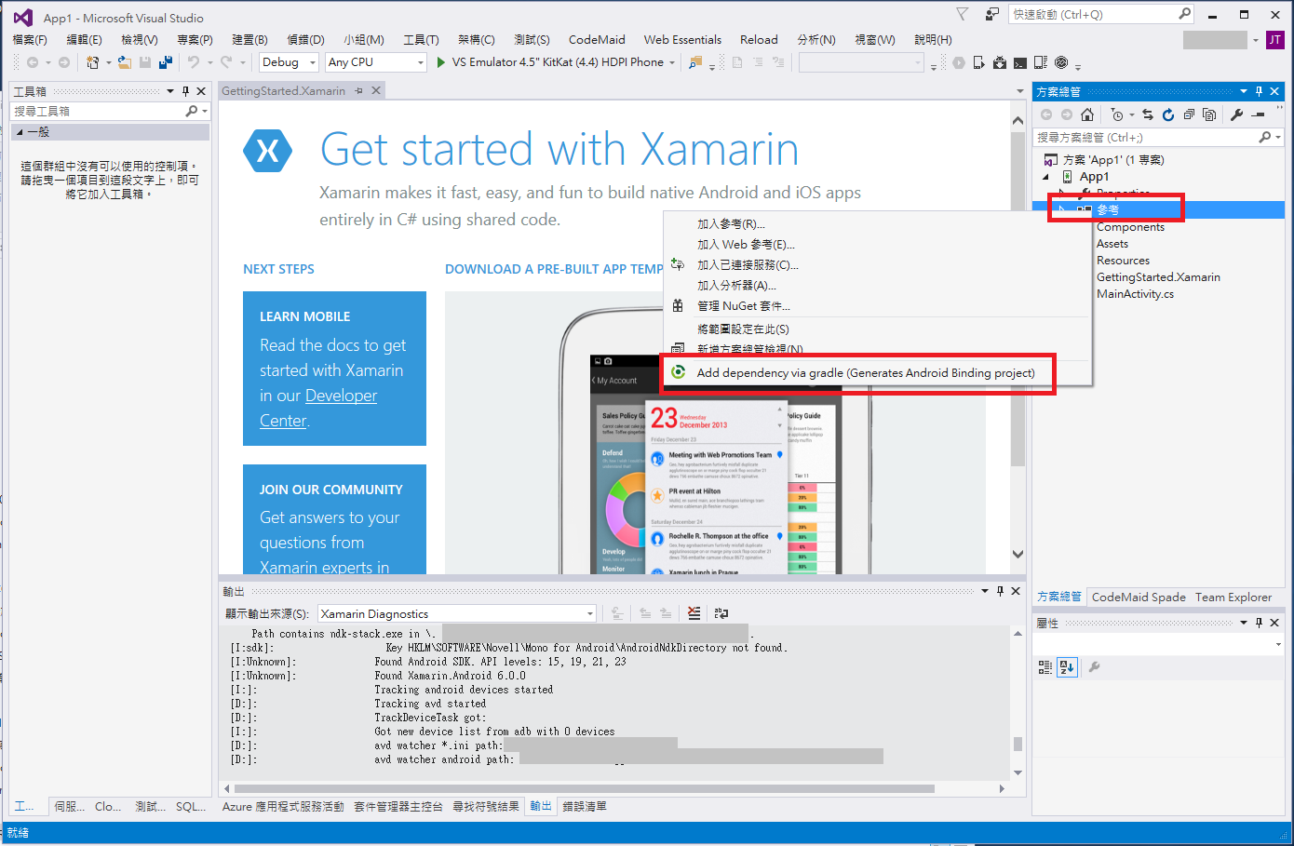Open the 錯誤清單 tab at the bottom
Viewport: 1294px width, 846px height.
point(585,807)
